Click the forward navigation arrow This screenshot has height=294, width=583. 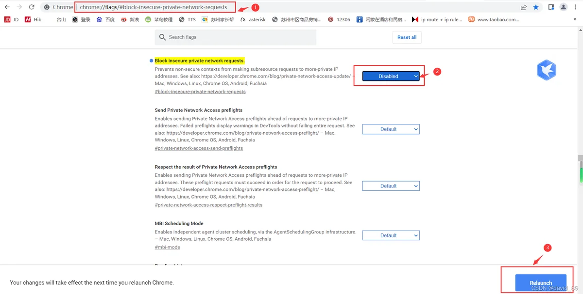(19, 7)
